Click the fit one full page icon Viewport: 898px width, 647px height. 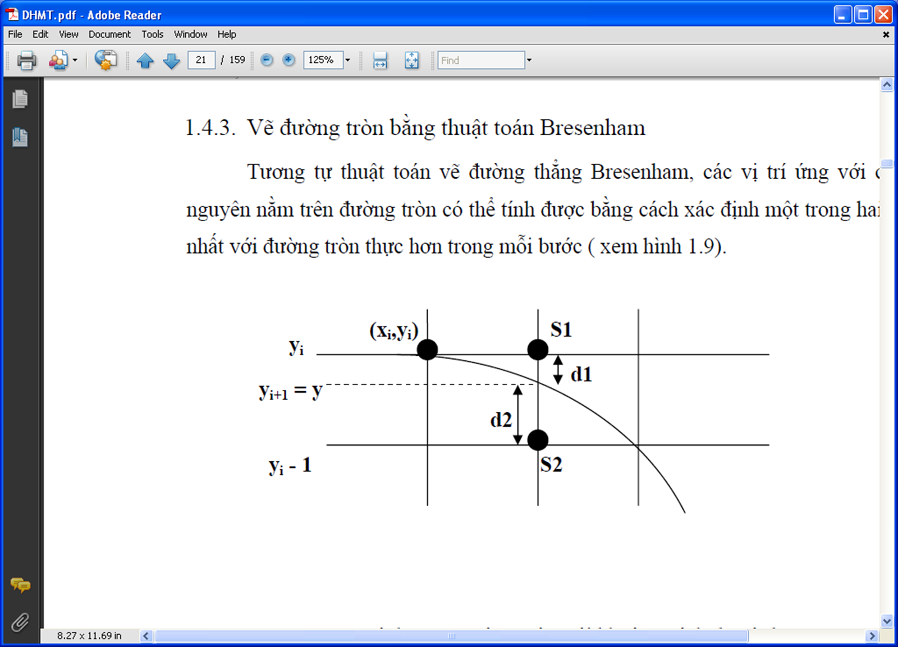[x=411, y=60]
